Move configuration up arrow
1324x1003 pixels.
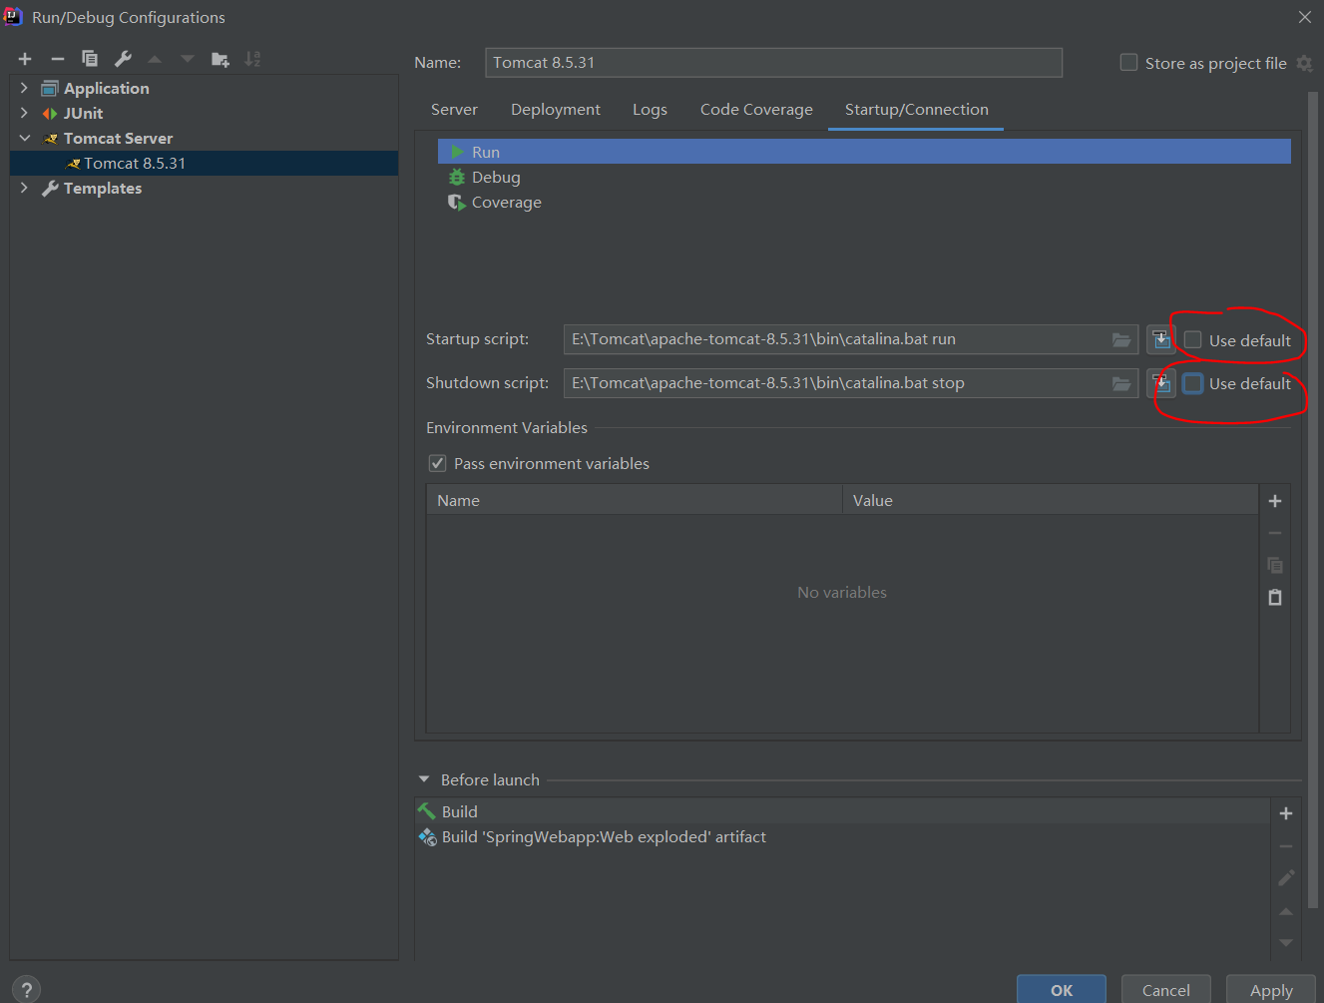point(155,59)
